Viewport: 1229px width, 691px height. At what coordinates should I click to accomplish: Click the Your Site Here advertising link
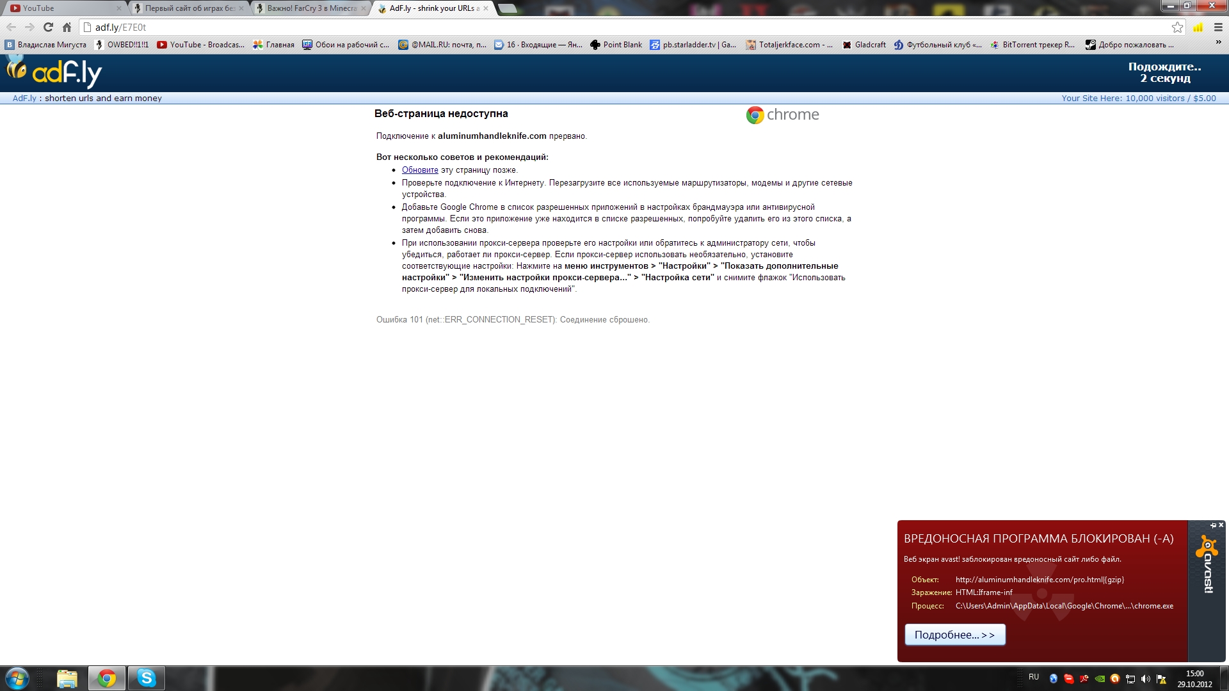(x=1138, y=99)
